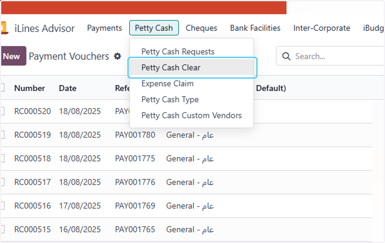Screen dimensions: 385x243
Task: Click General cell in row RC000517
Action: click(190, 182)
